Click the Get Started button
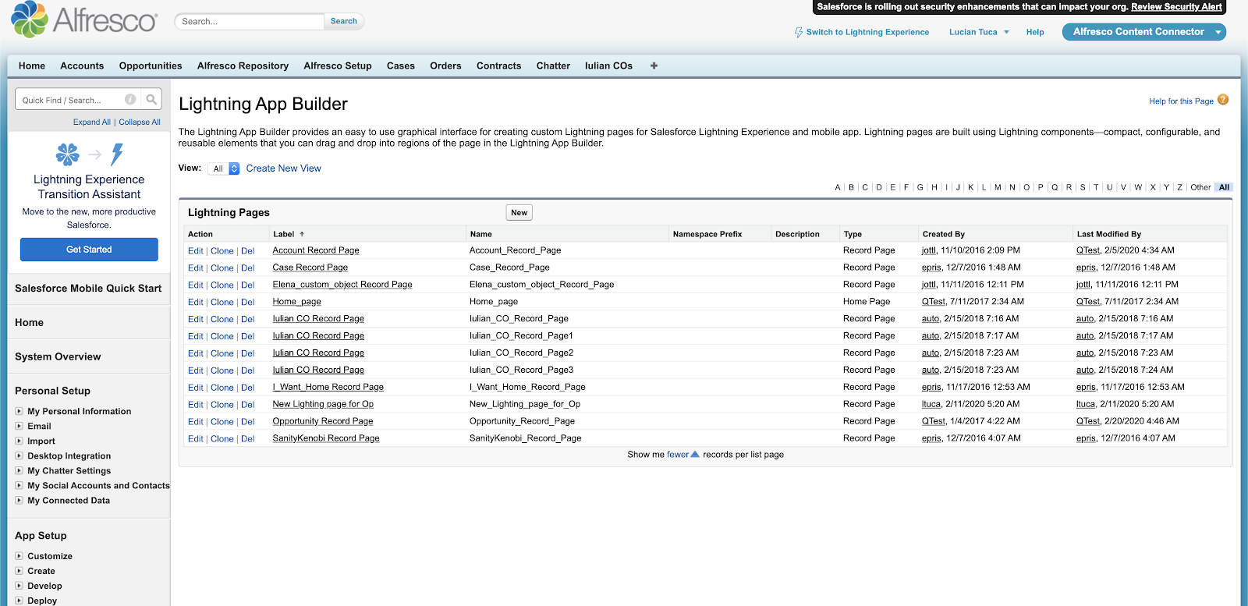 click(x=89, y=250)
